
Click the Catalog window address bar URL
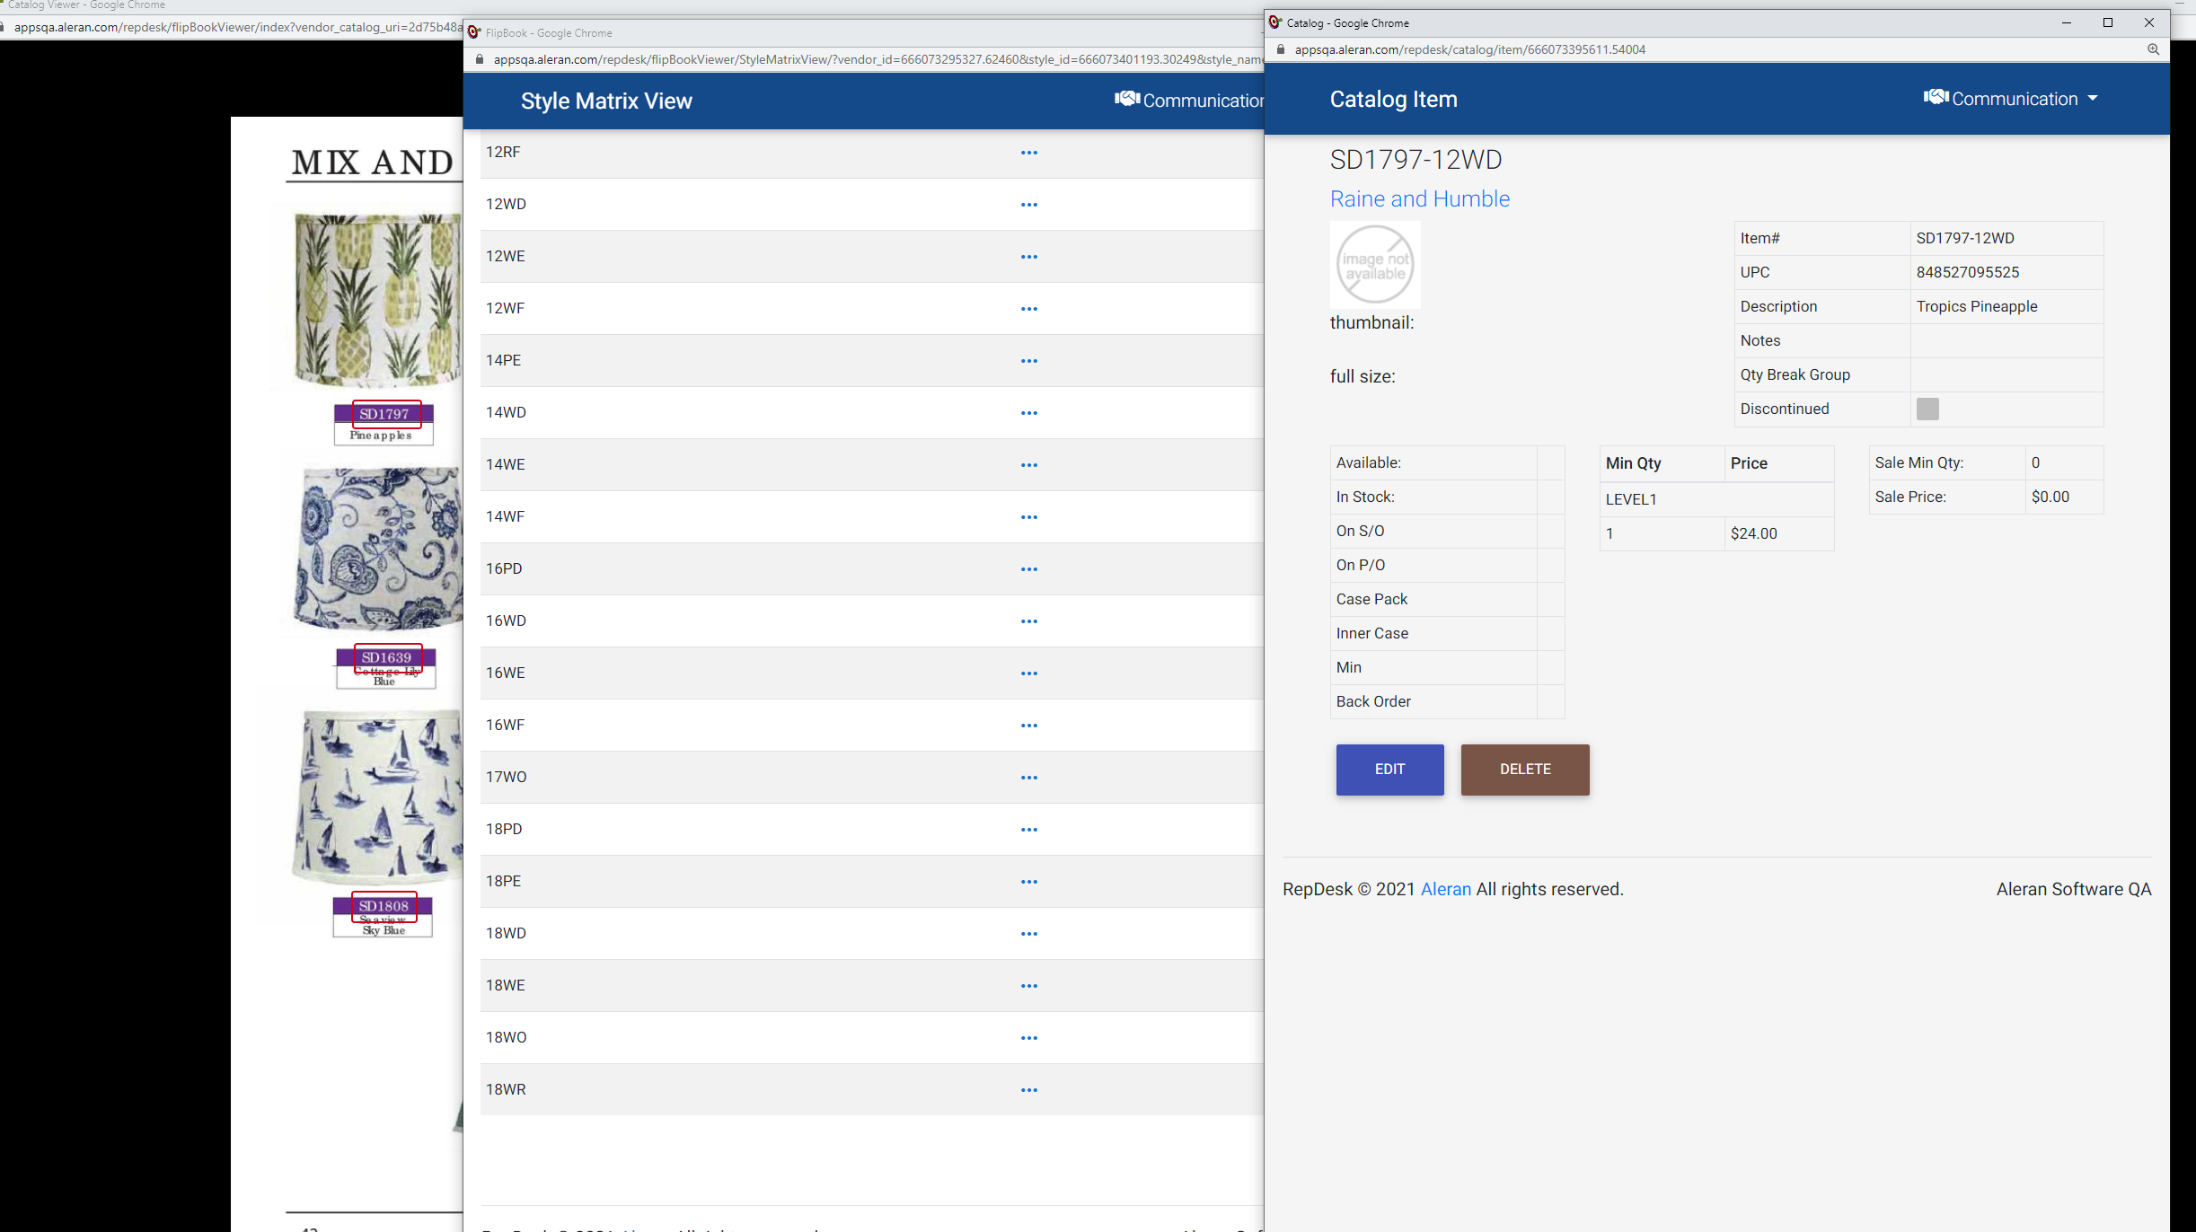click(x=1469, y=49)
